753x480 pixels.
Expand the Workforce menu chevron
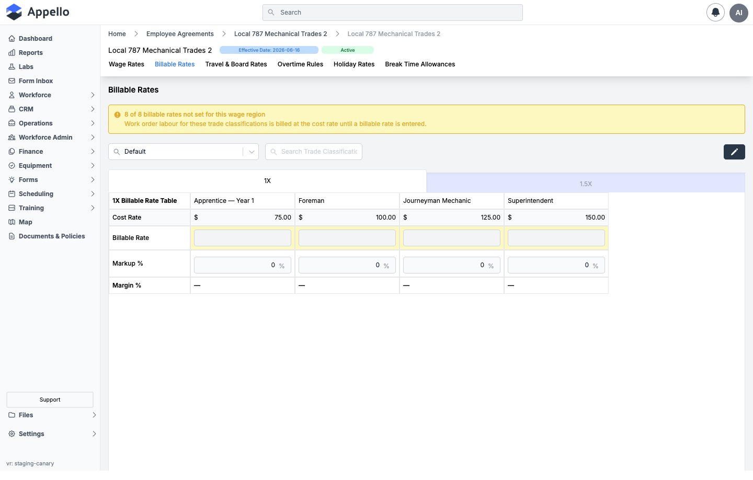click(93, 95)
